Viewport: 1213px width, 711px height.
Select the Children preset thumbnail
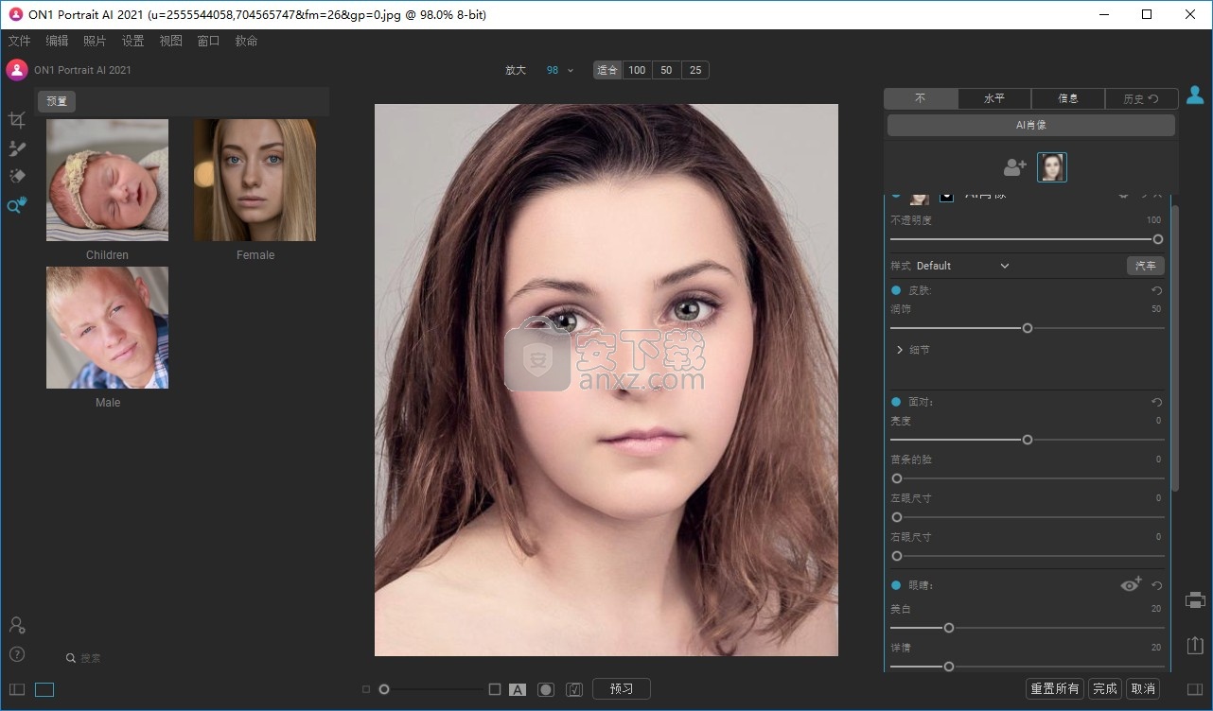(x=107, y=180)
